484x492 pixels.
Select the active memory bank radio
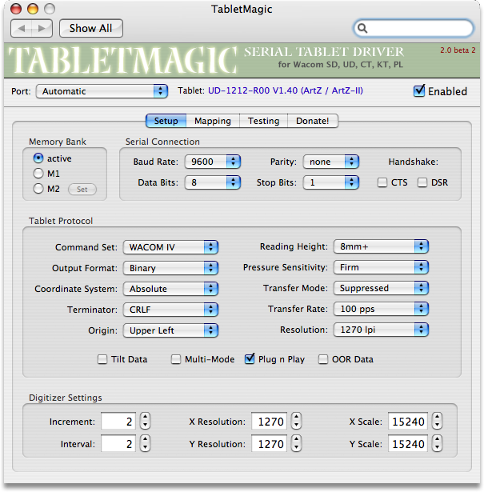pos(38,158)
